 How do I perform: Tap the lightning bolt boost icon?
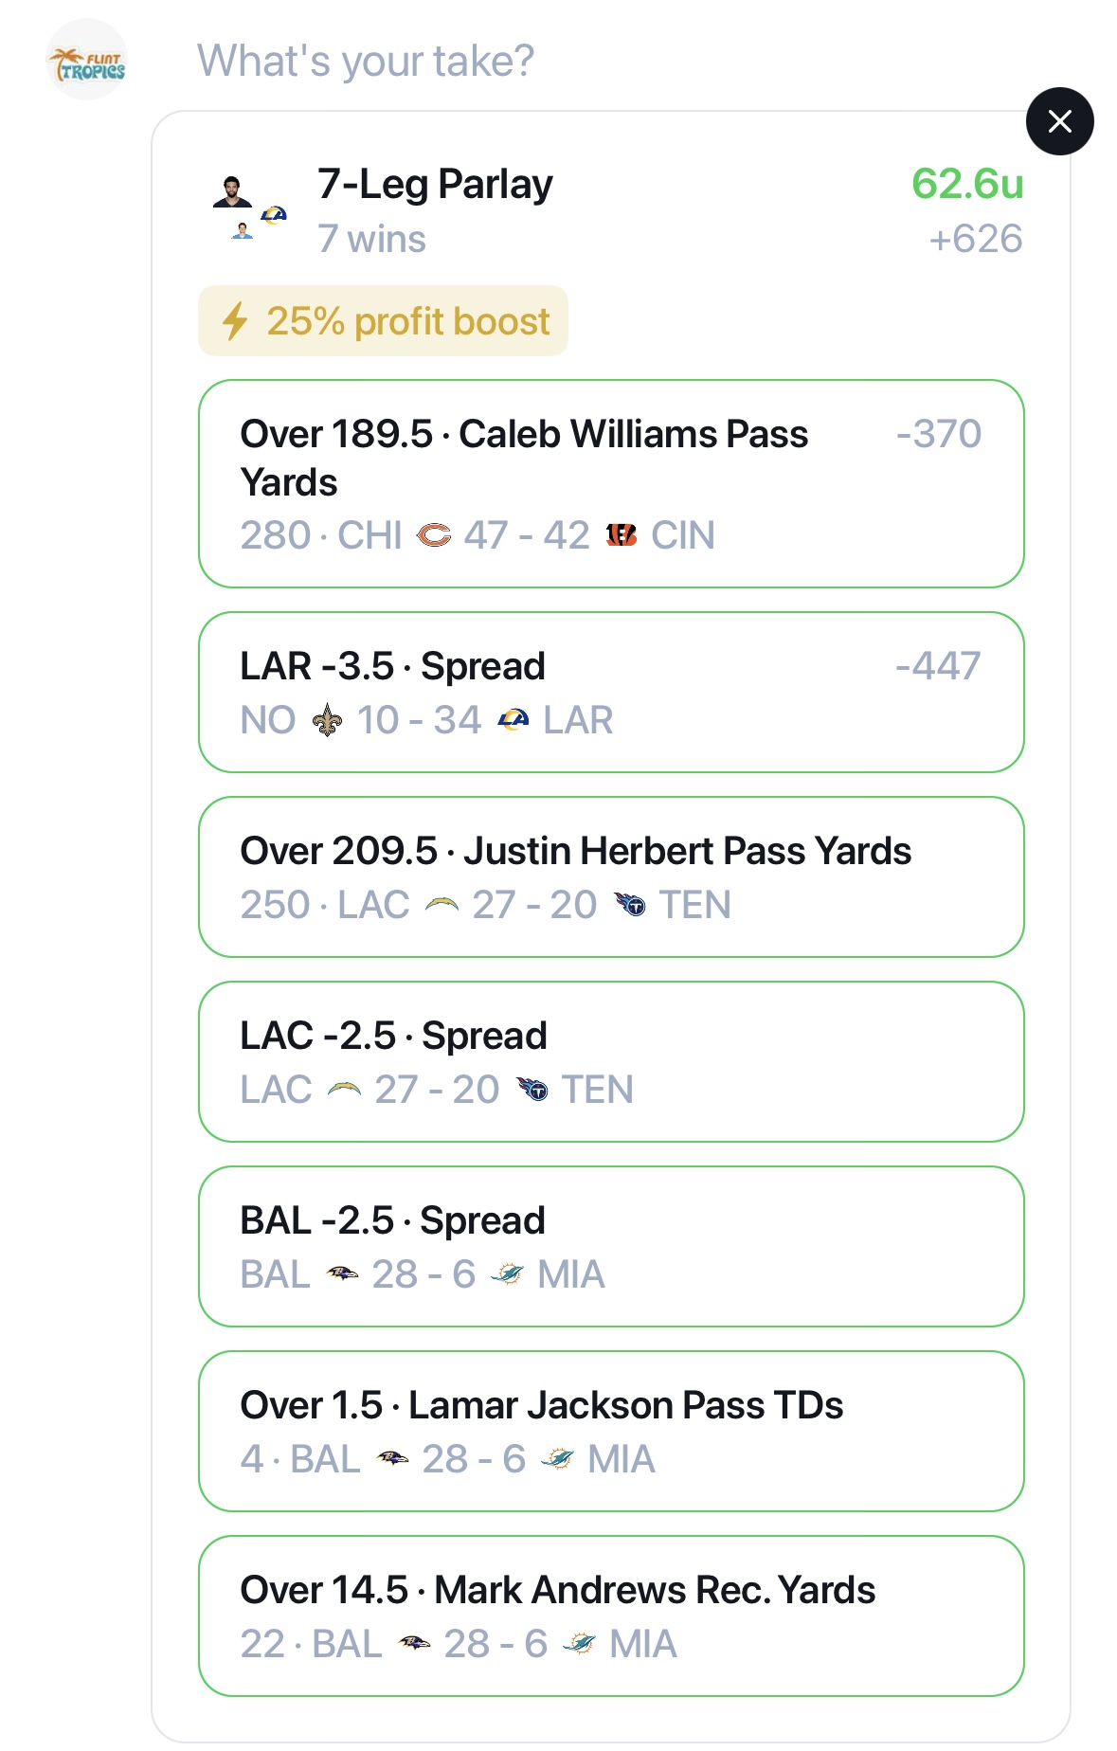[234, 321]
